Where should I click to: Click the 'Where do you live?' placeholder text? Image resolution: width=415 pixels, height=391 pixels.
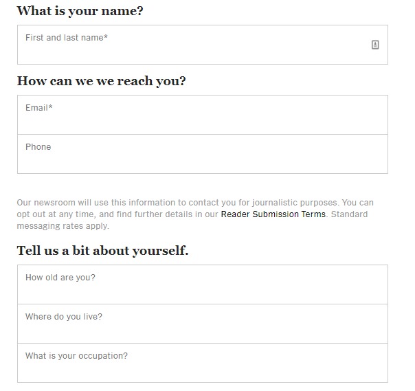click(x=64, y=317)
